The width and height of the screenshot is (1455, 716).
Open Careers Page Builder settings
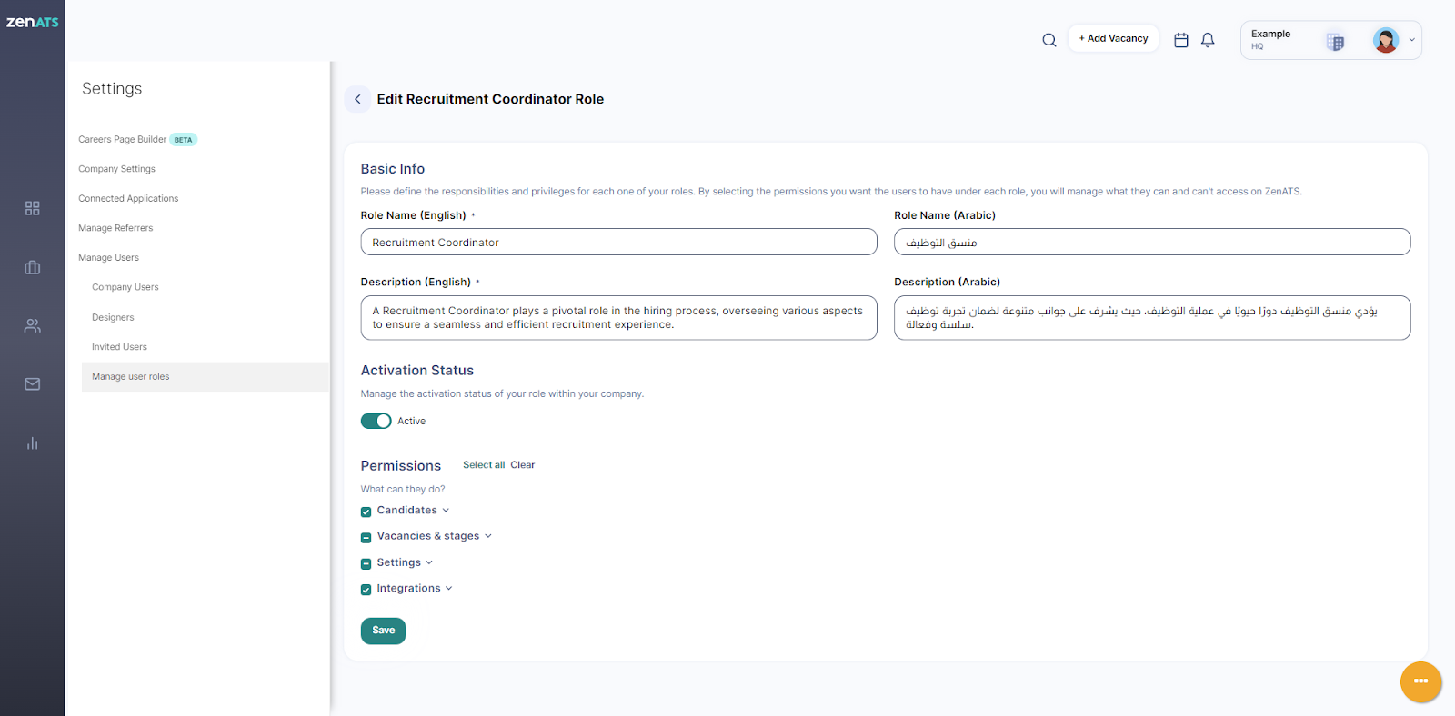point(122,139)
